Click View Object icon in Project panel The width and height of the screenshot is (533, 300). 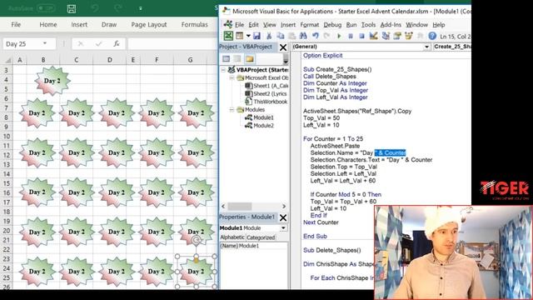click(237, 59)
